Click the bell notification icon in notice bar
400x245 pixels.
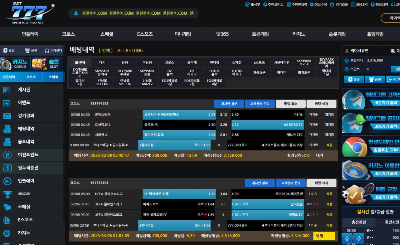76,13
